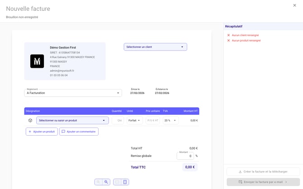Select fit-to-width page view icon
The image size is (303, 189).
(x=117, y=182)
